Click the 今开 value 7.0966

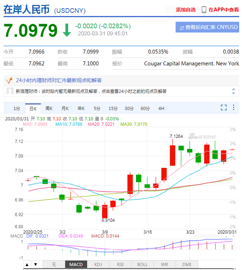click(x=37, y=52)
